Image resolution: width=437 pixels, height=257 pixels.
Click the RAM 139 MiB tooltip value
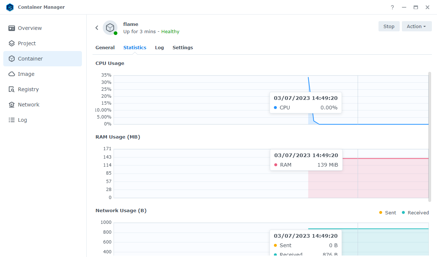328,165
